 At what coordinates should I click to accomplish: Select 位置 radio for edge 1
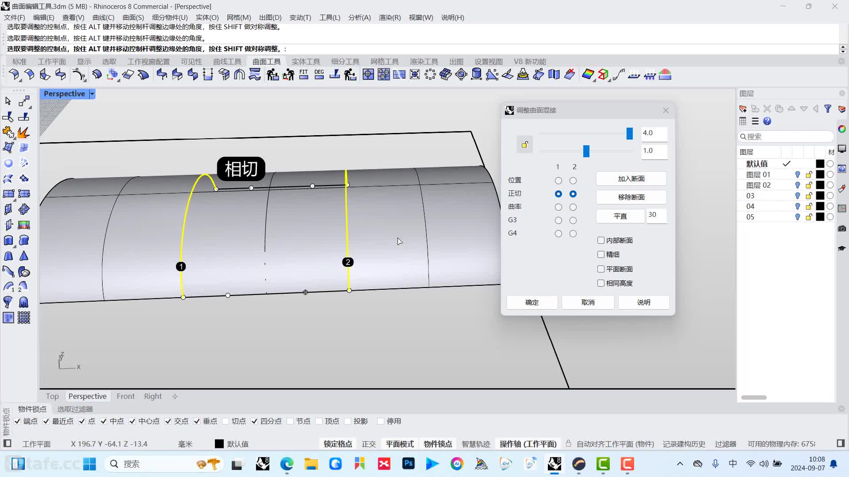pos(558,181)
